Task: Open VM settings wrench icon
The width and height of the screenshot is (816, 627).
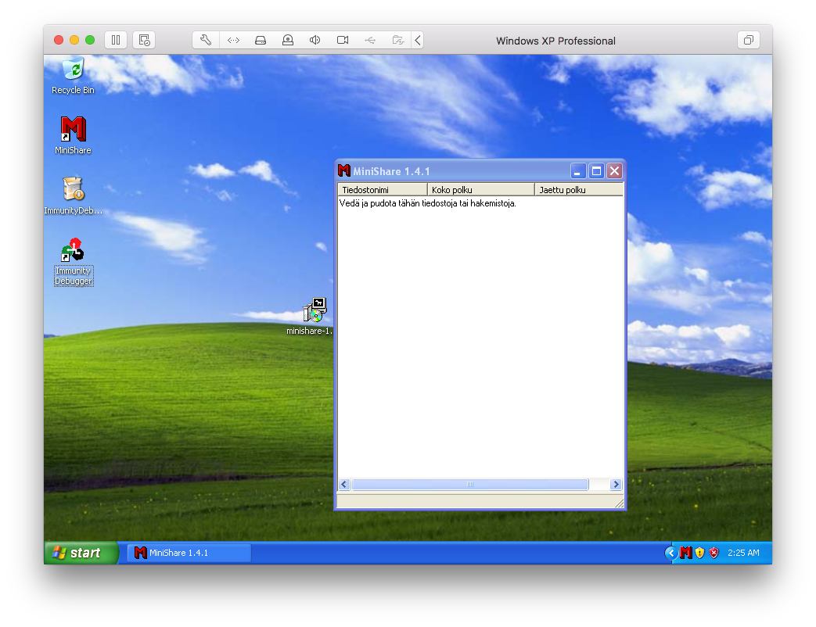Action: pyautogui.click(x=206, y=40)
